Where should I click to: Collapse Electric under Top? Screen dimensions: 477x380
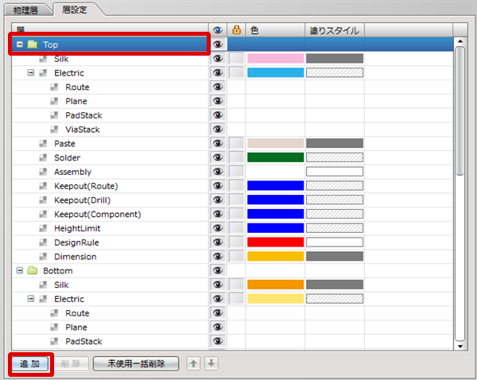[32, 73]
